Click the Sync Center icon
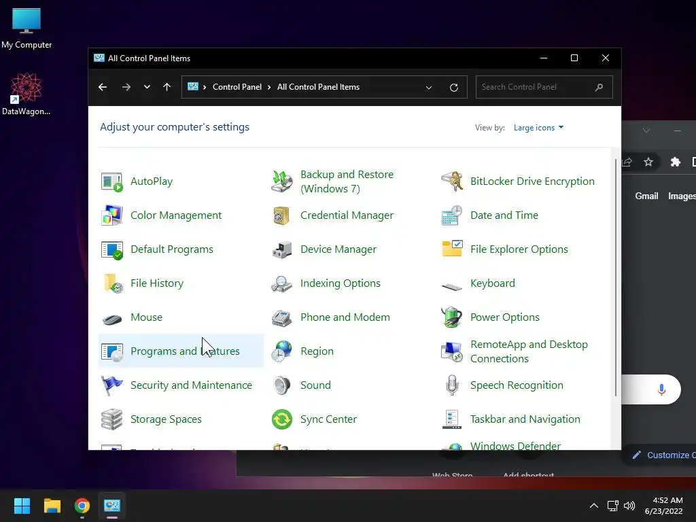This screenshot has width=696, height=522. [x=282, y=419]
